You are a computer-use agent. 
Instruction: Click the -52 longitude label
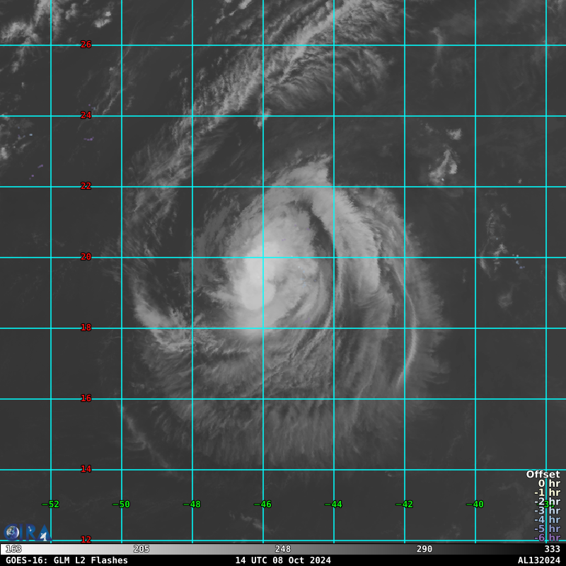pos(50,504)
